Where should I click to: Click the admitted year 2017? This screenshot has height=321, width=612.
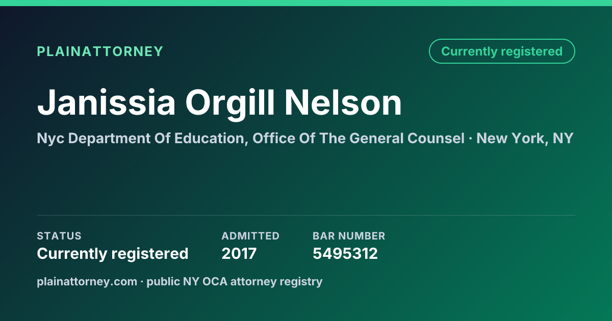click(x=239, y=253)
